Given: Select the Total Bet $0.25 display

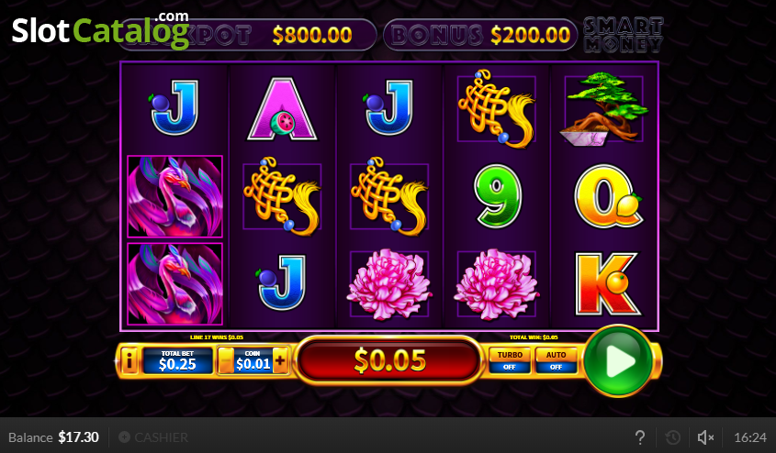Looking at the screenshot, I should [177, 360].
